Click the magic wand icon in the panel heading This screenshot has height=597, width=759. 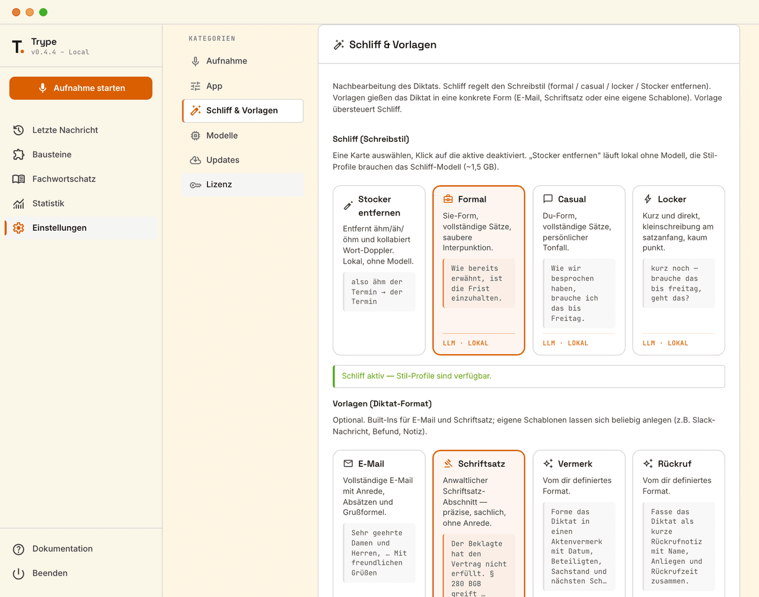[339, 45]
